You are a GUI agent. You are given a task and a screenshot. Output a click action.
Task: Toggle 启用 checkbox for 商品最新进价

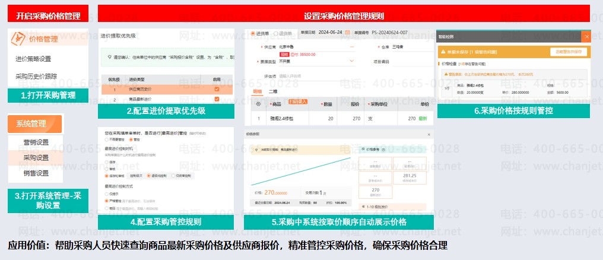pos(217,99)
